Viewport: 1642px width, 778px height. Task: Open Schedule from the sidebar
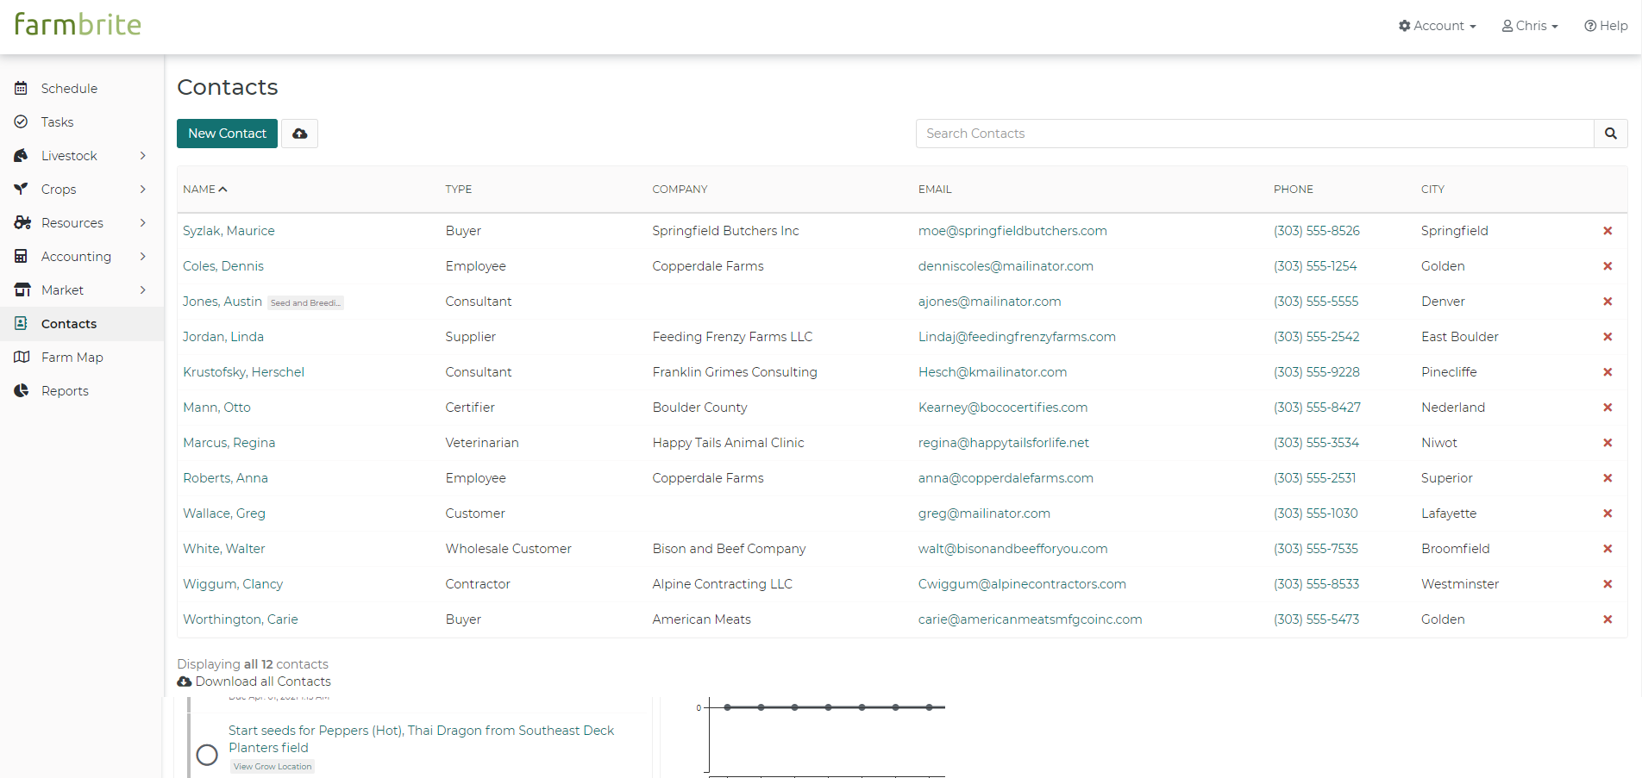69,89
